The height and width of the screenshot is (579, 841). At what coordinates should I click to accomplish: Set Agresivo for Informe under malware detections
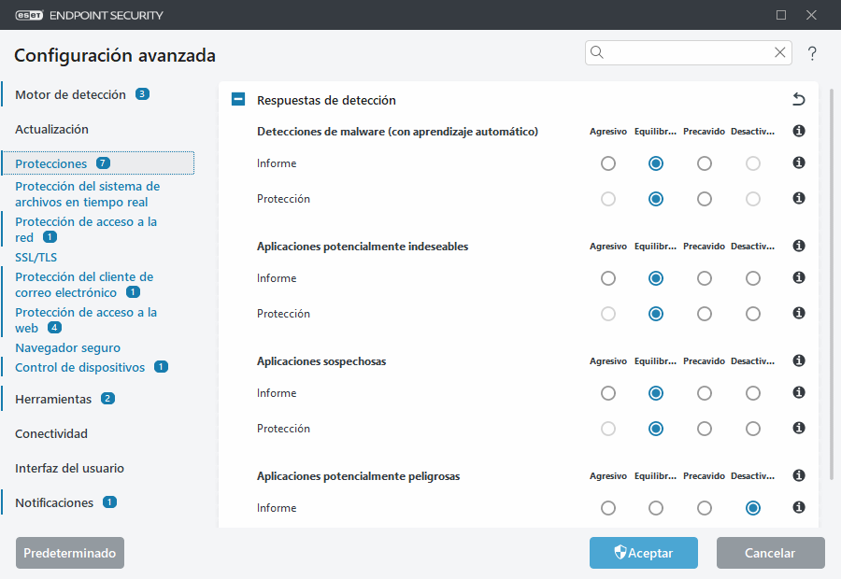[x=608, y=162]
